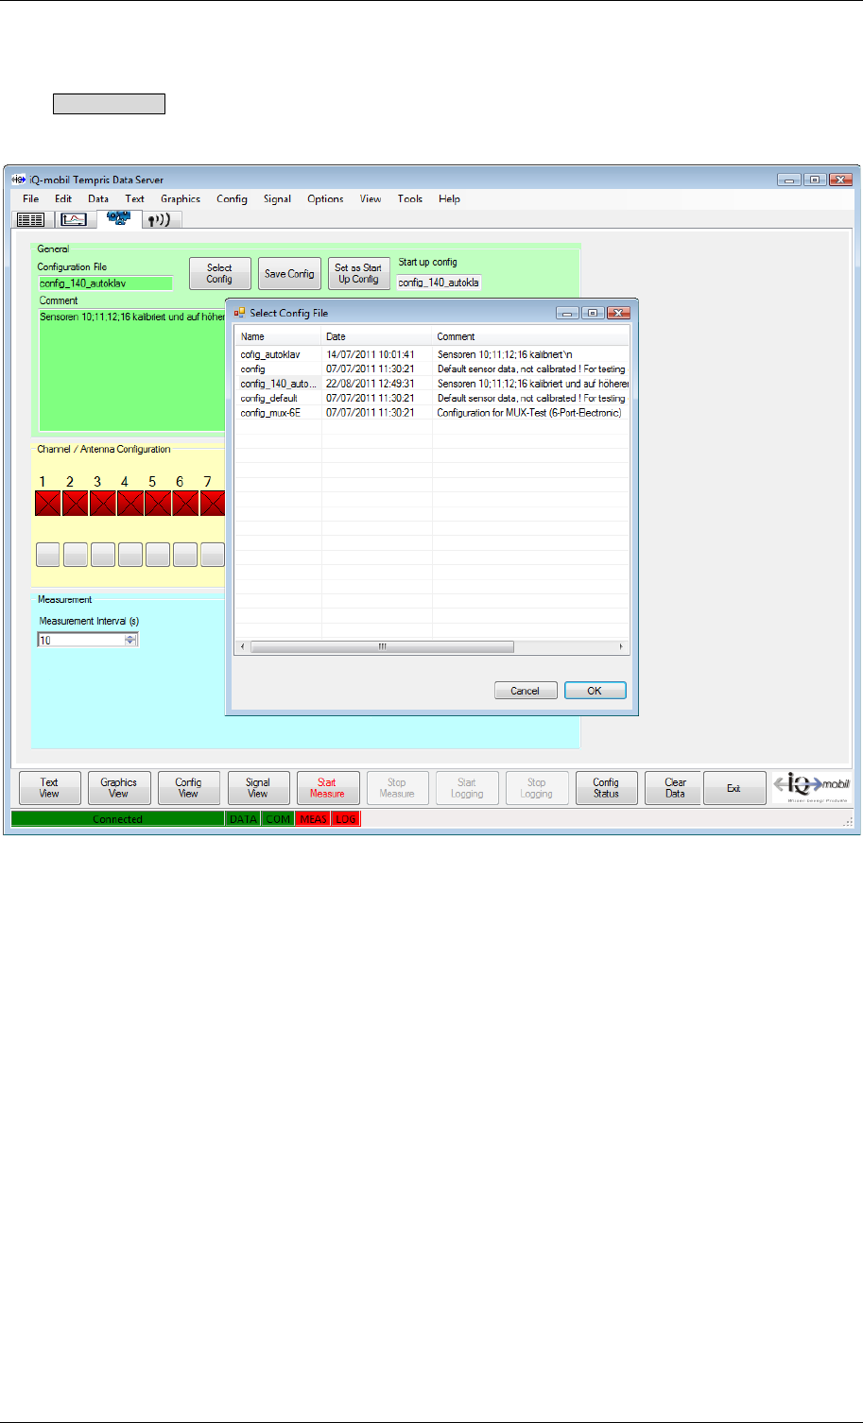Toggle the gray button below channel 6

pos(184,555)
